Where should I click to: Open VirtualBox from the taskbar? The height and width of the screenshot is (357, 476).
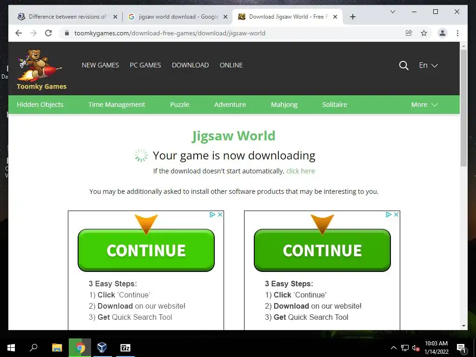(102, 348)
